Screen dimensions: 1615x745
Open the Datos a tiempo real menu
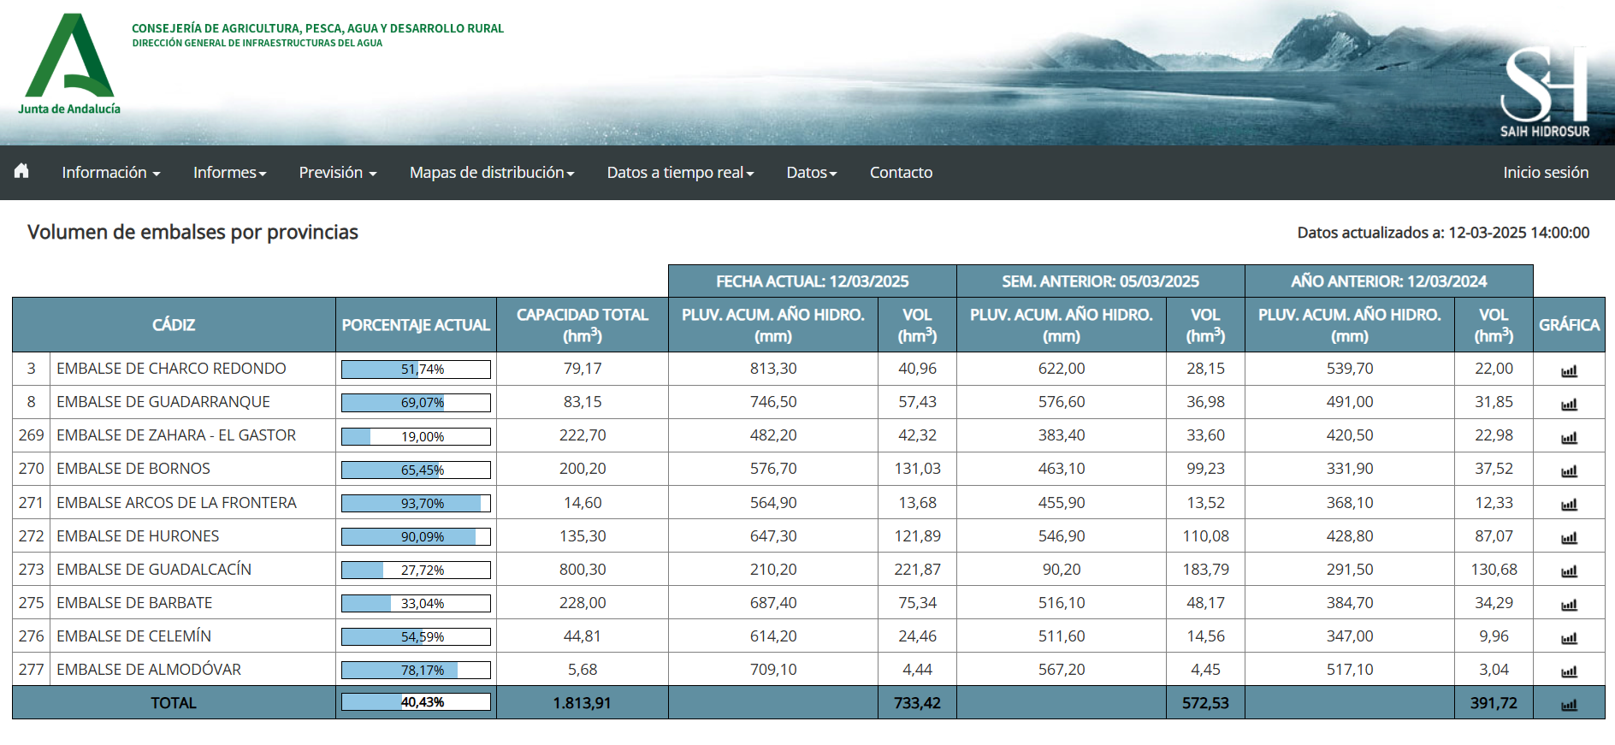coord(680,173)
